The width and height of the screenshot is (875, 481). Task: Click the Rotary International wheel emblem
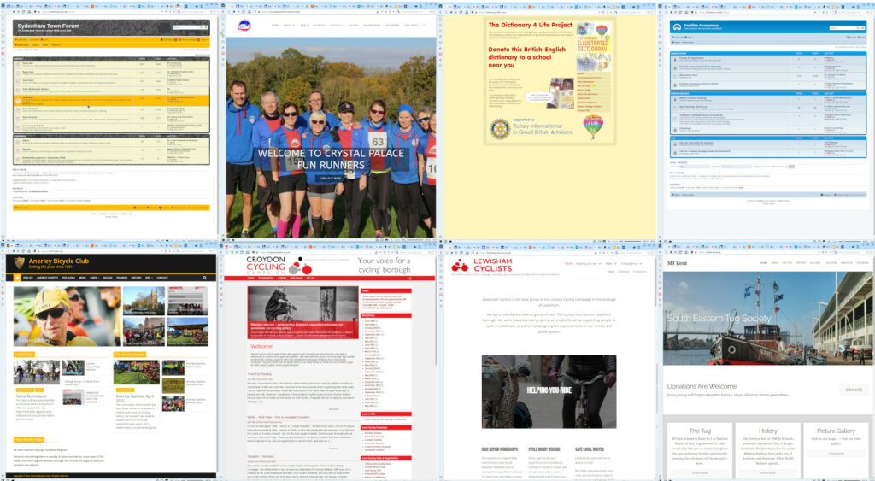499,130
